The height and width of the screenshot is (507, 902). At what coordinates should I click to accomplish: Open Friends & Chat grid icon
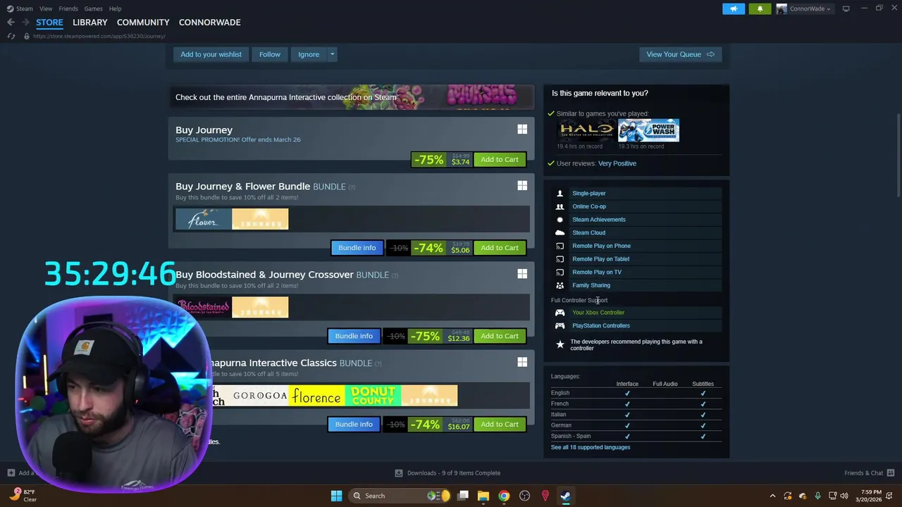[x=891, y=472]
